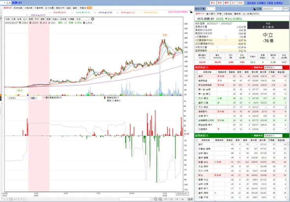This screenshot has height=202, width=290.
Task: Tick the checkbox for seller 新光
Action: click(196, 175)
